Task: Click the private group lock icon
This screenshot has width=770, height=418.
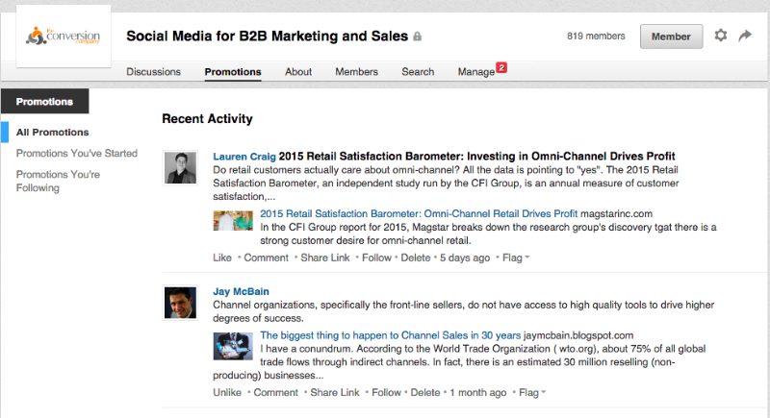Action: tap(417, 37)
